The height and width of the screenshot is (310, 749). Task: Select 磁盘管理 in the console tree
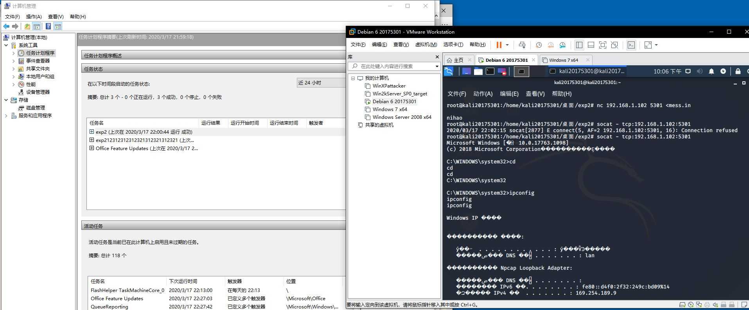(35, 108)
